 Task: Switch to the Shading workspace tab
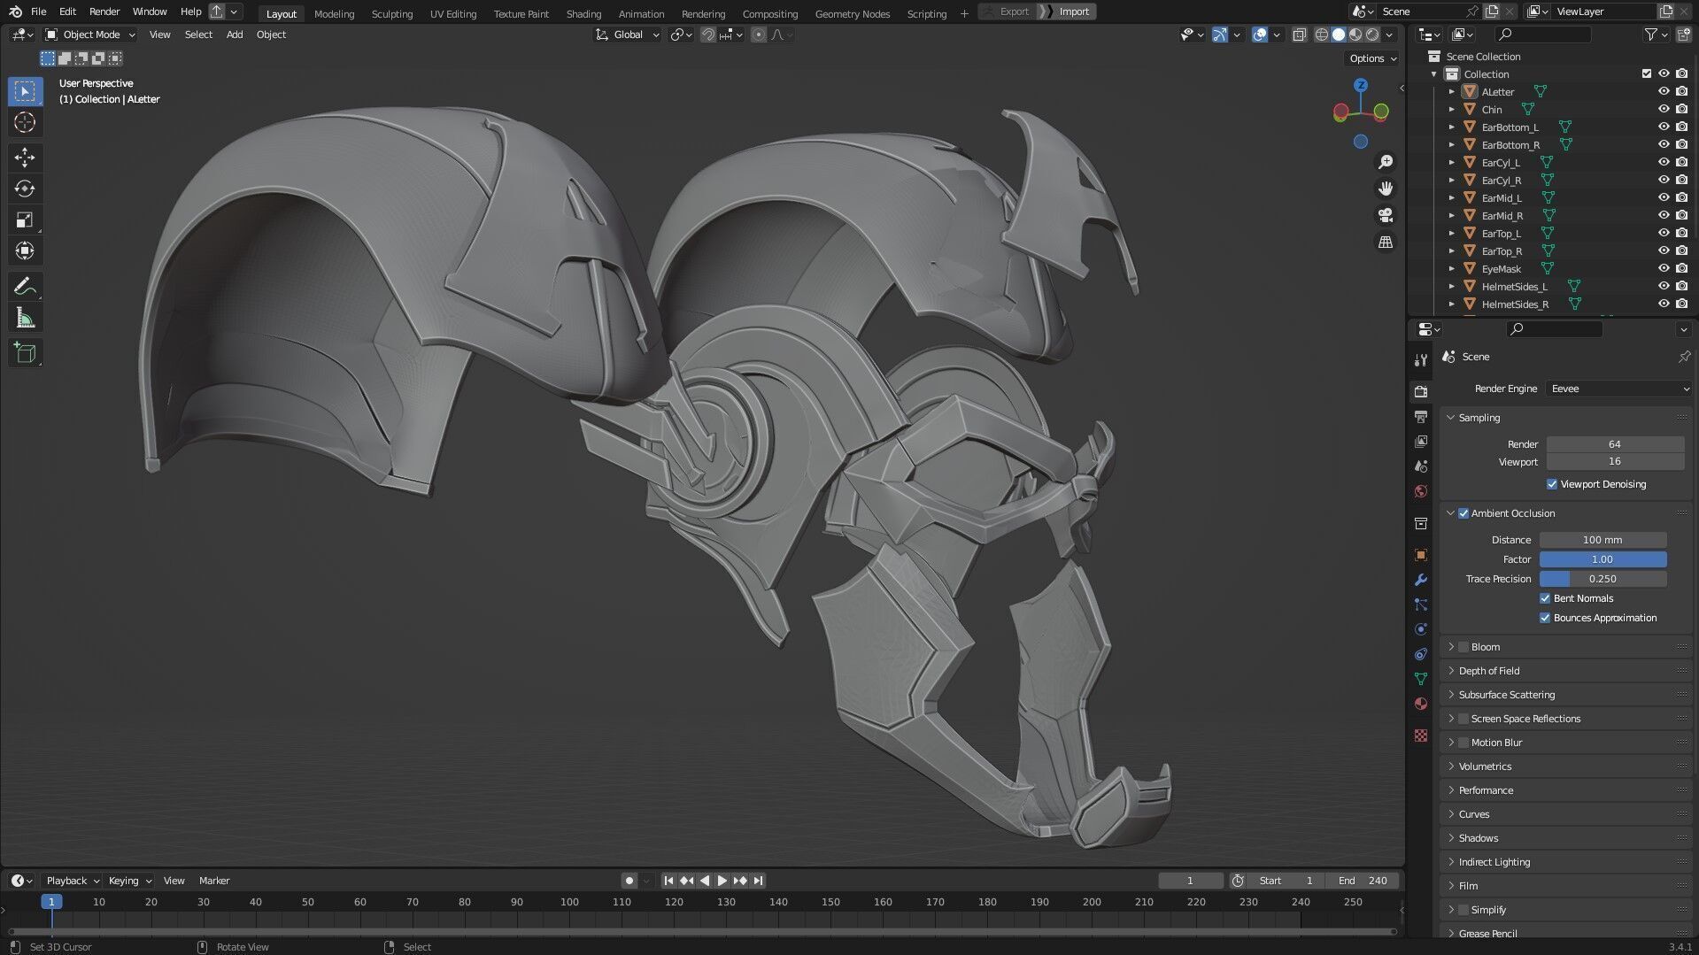pyautogui.click(x=583, y=13)
